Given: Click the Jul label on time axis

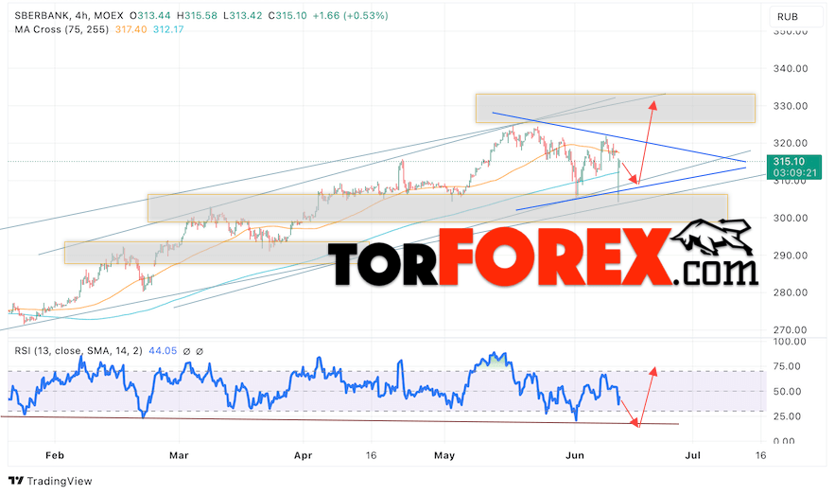Looking at the screenshot, I should pos(692,455).
